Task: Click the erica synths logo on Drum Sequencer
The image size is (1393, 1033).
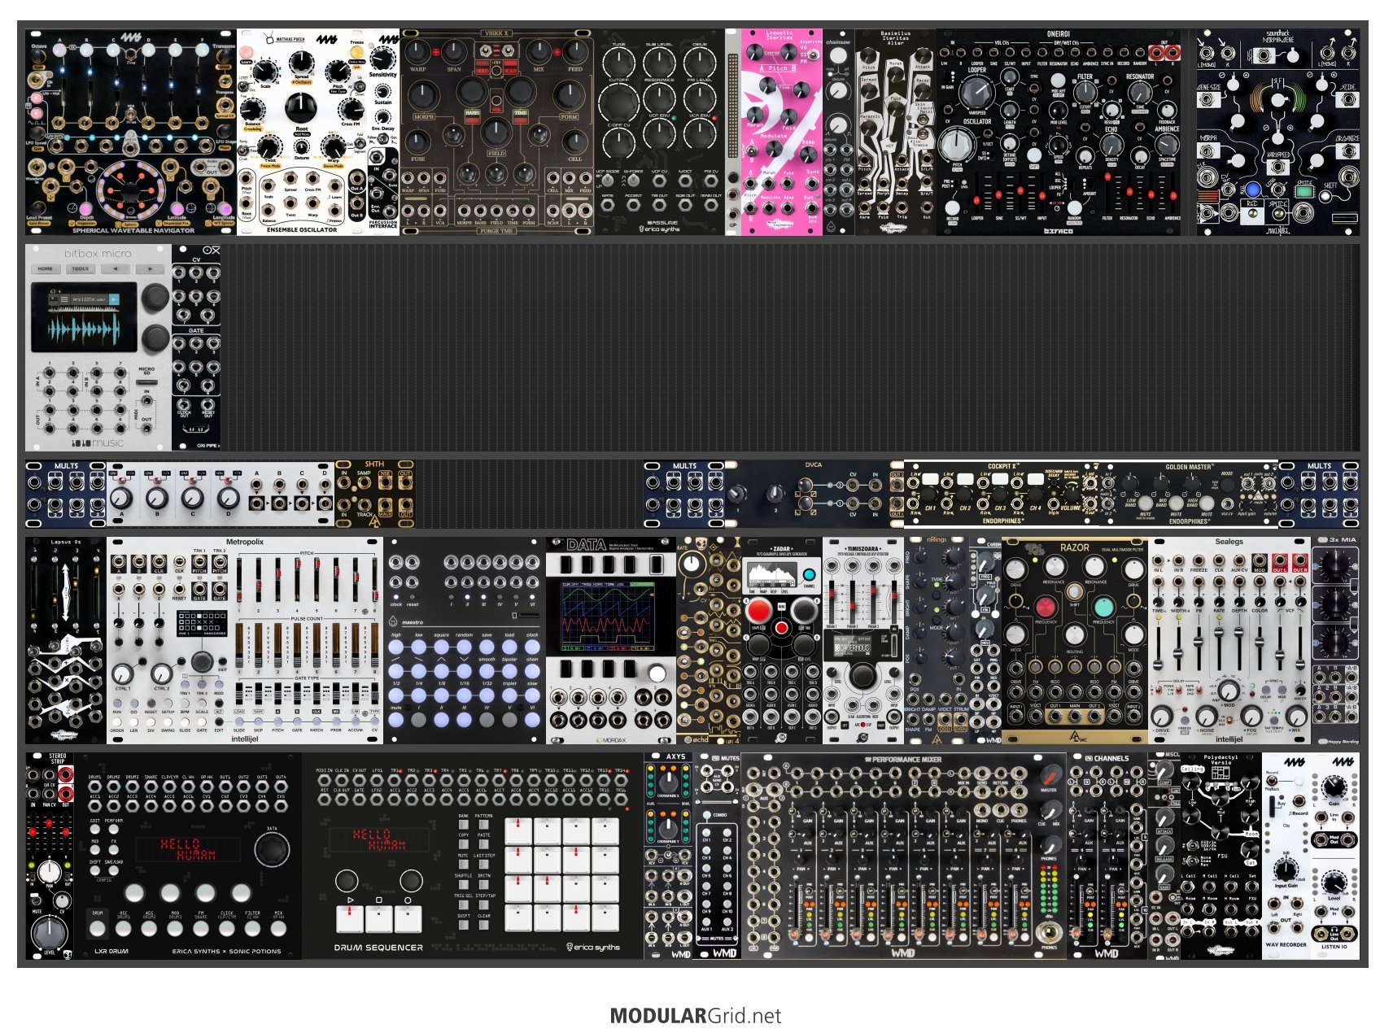Action: pyautogui.click(x=592, y=948)
